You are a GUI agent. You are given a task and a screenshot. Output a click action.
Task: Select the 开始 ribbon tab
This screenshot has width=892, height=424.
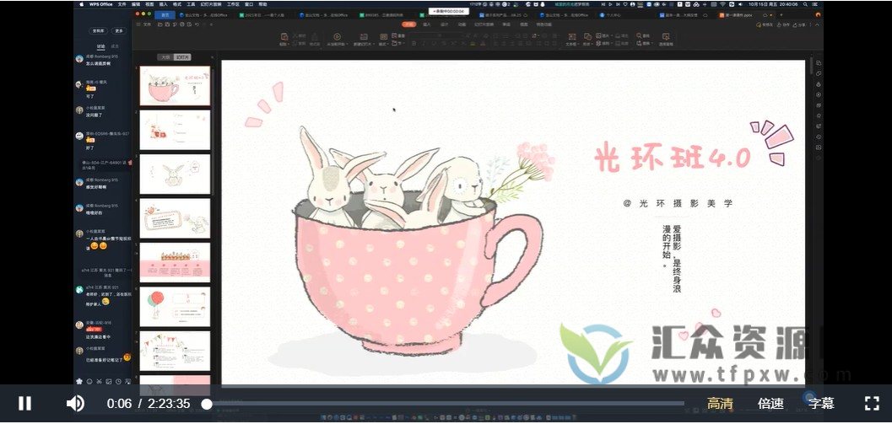[408, 24]
